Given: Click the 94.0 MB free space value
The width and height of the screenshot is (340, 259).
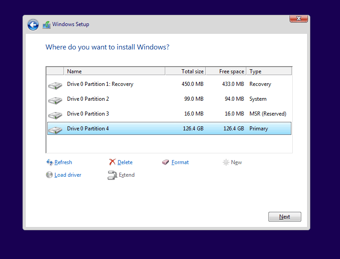Looking at the screenshot, I should point(235,99).
